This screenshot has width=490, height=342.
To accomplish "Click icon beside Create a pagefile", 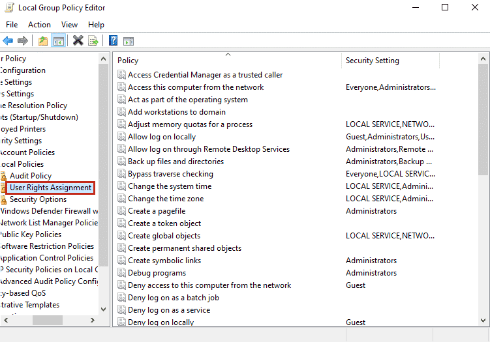I will coord(121,211).
